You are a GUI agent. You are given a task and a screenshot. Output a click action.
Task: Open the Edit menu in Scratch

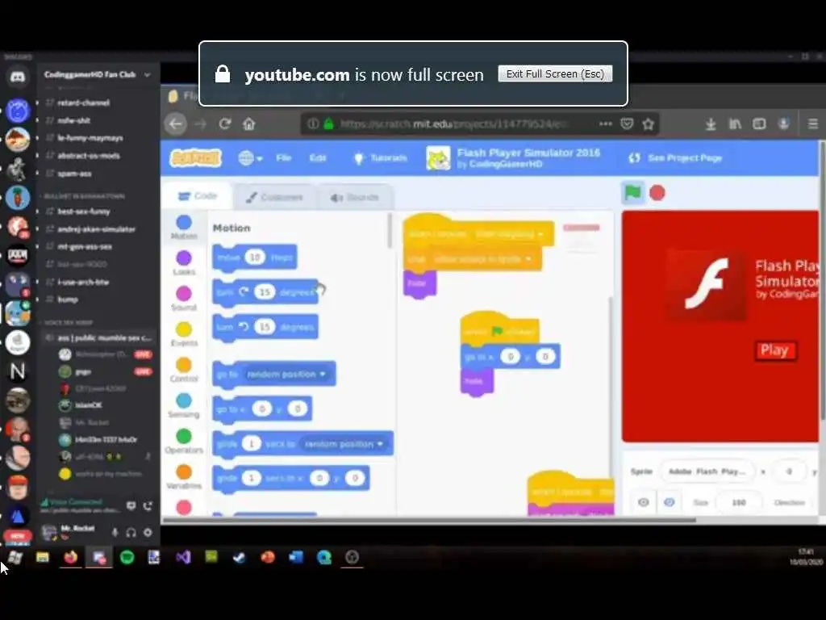point(317,157)
